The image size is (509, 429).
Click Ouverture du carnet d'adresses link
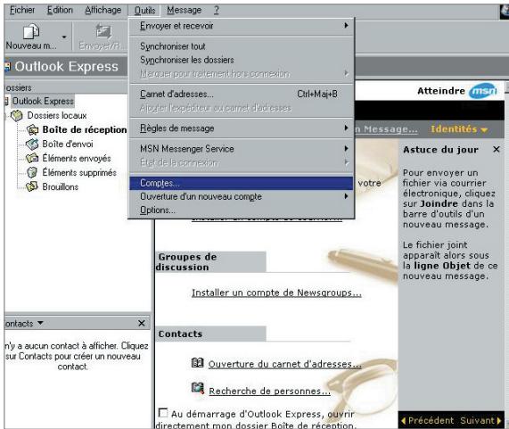[x=284, y=365]
